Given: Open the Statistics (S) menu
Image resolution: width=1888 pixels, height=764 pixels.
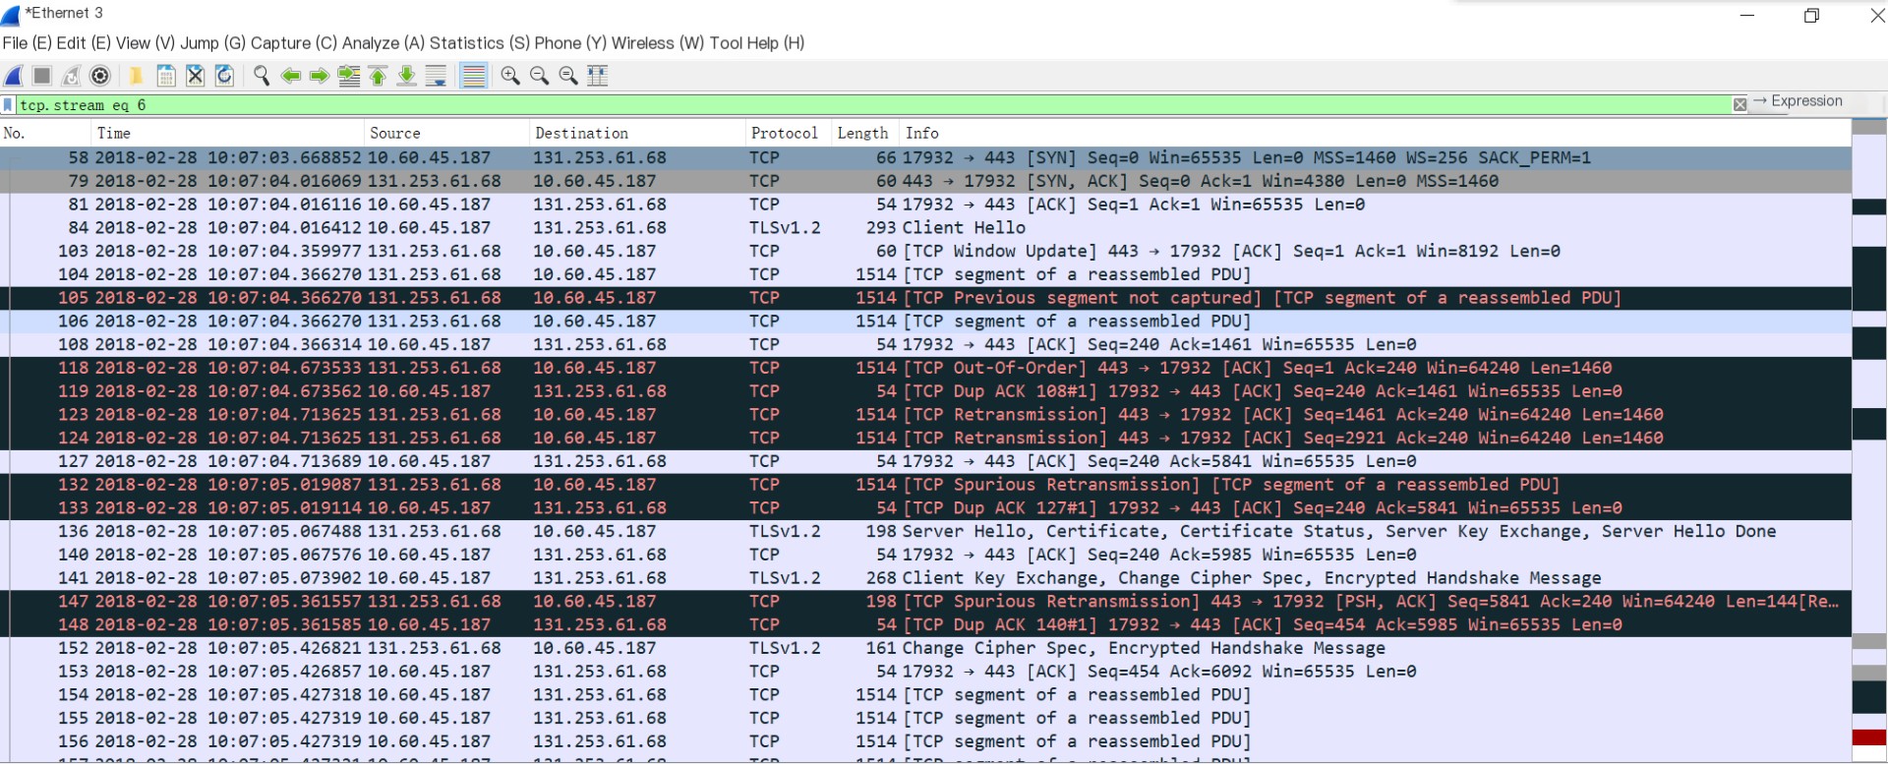Looking at the screenshot, I should point(480,43).
